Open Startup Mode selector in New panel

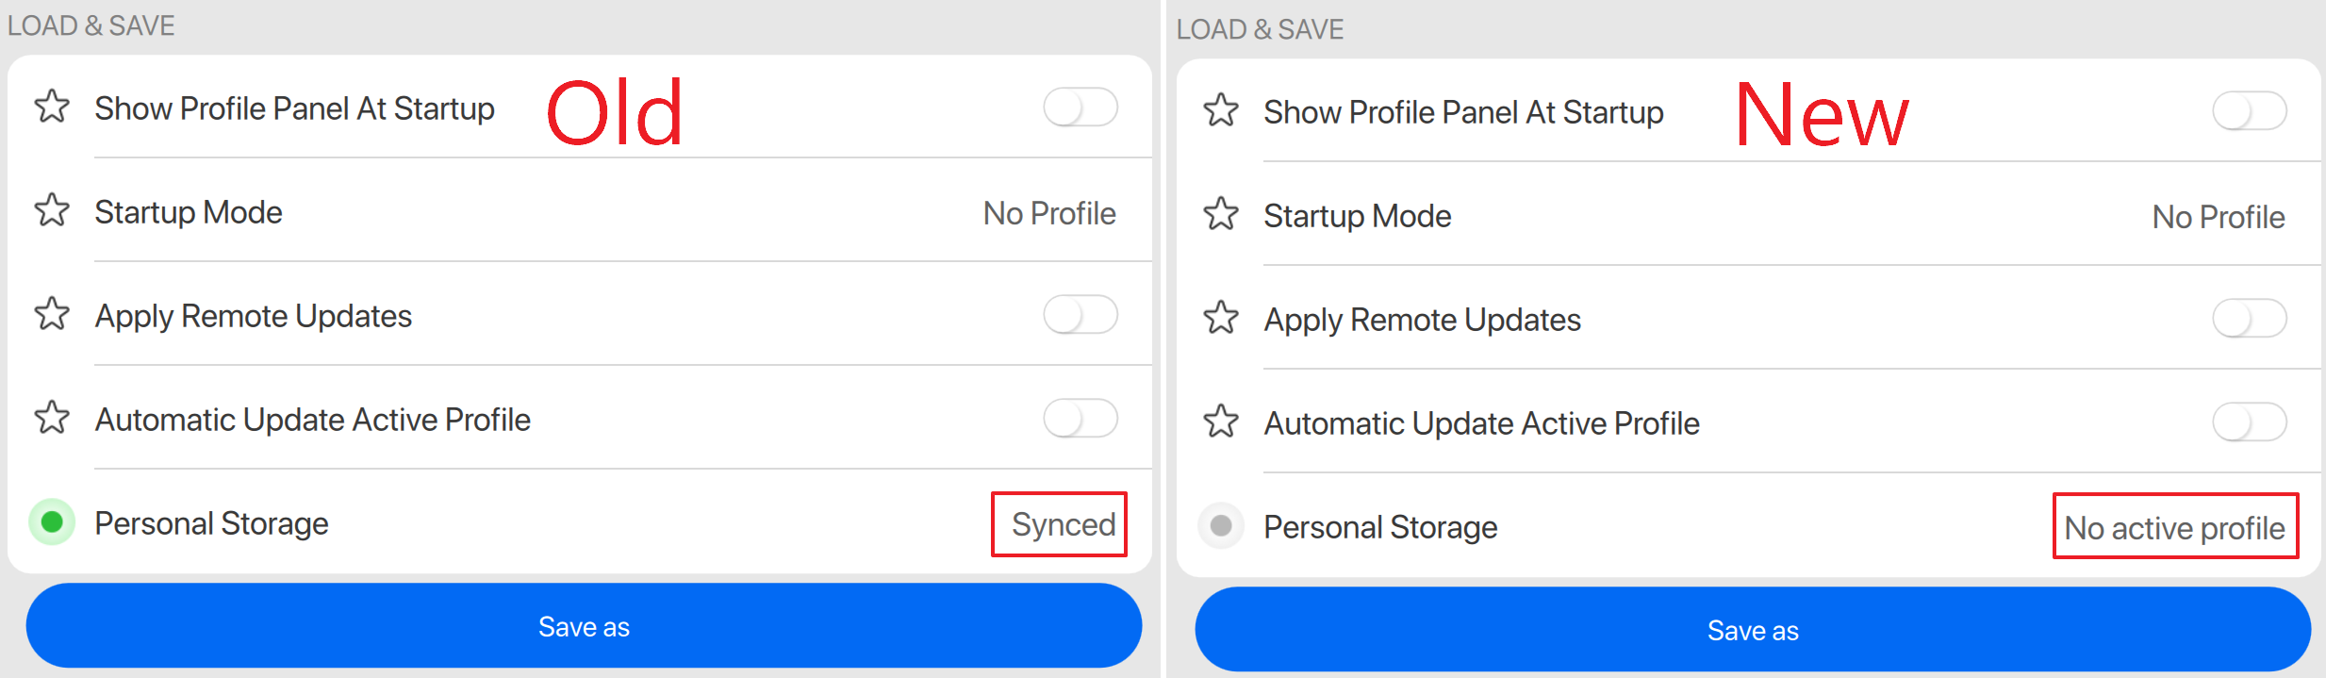click(x=2218, y=217)
